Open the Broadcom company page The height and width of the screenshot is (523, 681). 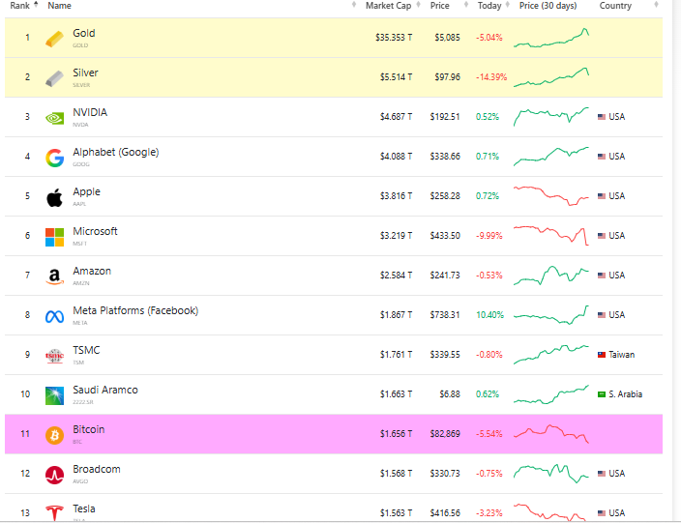point(98,469)
